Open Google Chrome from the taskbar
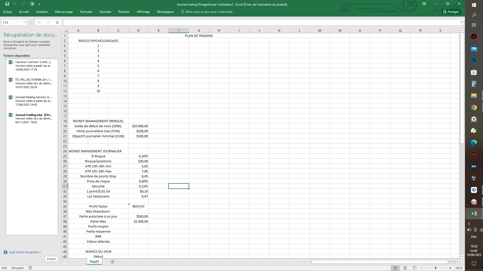This screenshot has height=271, width=483. (x=474, y=108)
